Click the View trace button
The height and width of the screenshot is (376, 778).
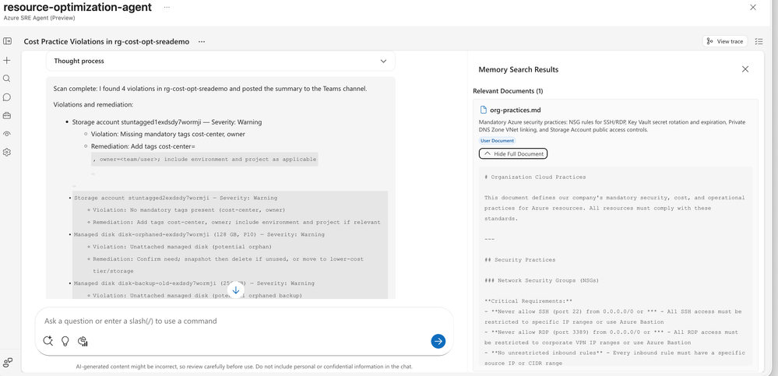(x=724, y=41)
